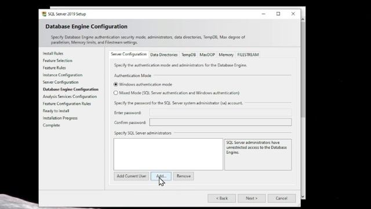Image resolution: width=371 pixels, height=209 pixels.
Task: Click the SQL Server administrators list box
Action: pos(168,154)
